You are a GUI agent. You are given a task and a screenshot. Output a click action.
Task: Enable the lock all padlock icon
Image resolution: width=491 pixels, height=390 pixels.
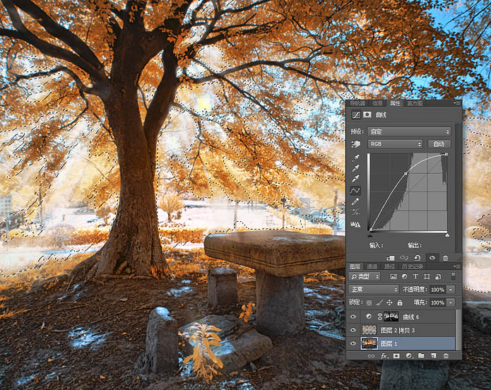[400, 302]
